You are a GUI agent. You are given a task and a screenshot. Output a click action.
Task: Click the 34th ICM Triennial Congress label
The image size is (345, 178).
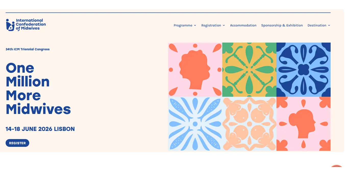tap(28, 49)
